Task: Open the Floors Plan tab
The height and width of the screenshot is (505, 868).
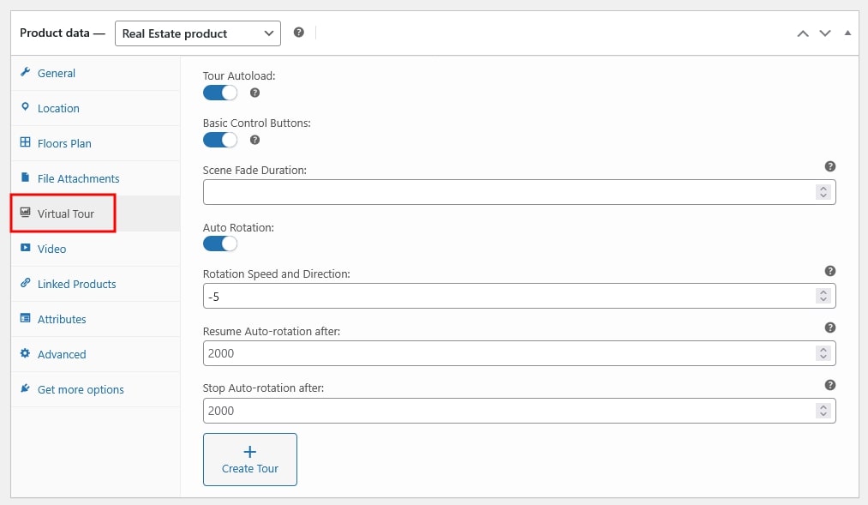Action: tap(64, 143)
